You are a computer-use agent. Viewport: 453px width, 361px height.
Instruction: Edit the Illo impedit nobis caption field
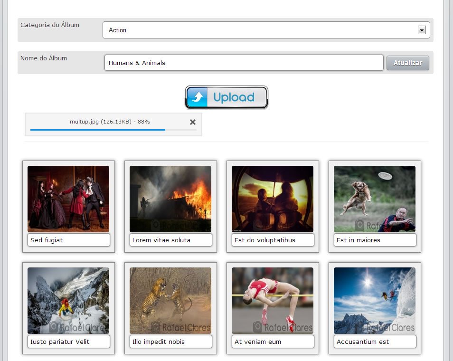coord(171,342)
